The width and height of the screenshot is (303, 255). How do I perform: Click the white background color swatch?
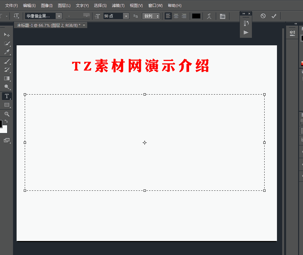pos(5,130)
